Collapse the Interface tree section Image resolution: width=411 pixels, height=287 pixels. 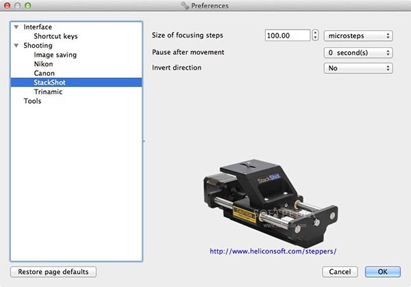point(16,27)
